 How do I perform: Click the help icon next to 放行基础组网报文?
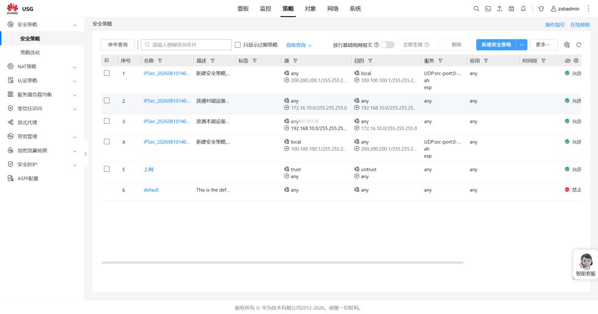pos(377,45)
